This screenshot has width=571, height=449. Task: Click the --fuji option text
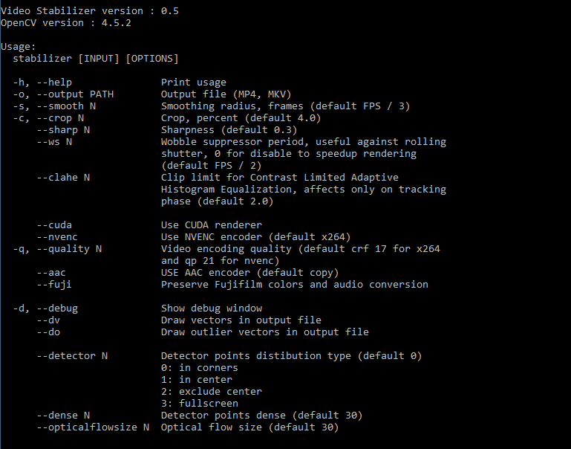point(54,285)
